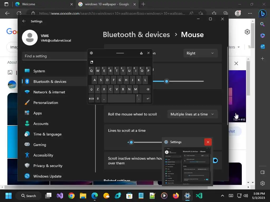The width and height of the screenshot is (270, 202).
Task: Close Google image preview panel
Action: coord(236,63)
